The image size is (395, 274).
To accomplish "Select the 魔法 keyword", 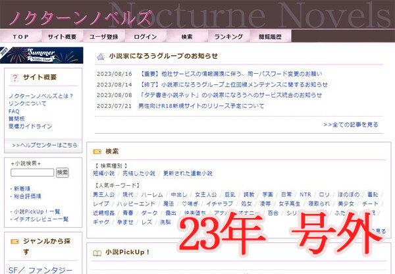I will pyautogui.click(x=169, y=204).
